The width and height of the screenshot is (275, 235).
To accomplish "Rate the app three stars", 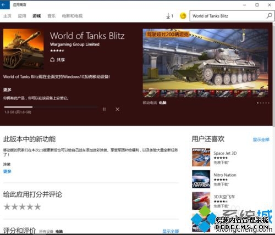I will (22, 207).
